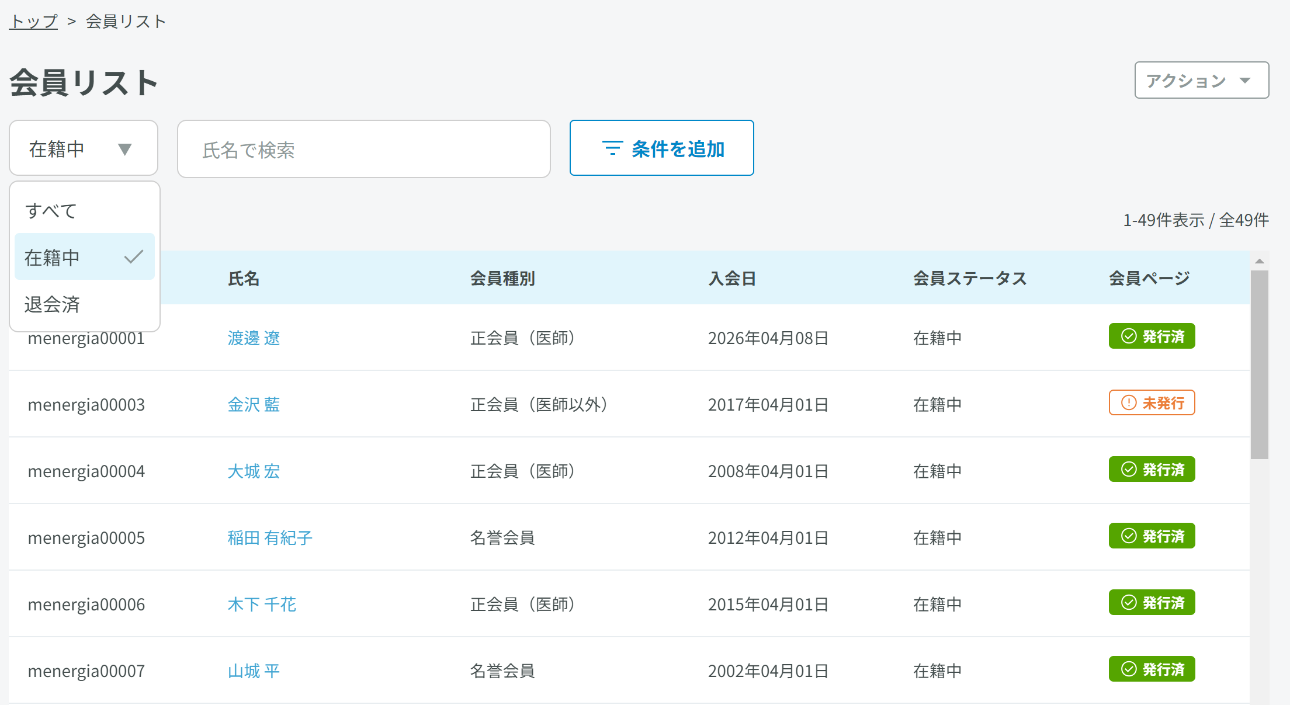Image resolution: width=1290 pixels, height=705 pixels.
Task: Collapse the 在籍中 status dropdown
Action: point(84,148)
